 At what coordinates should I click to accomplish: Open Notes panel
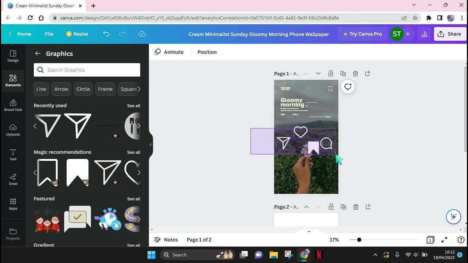166,240
